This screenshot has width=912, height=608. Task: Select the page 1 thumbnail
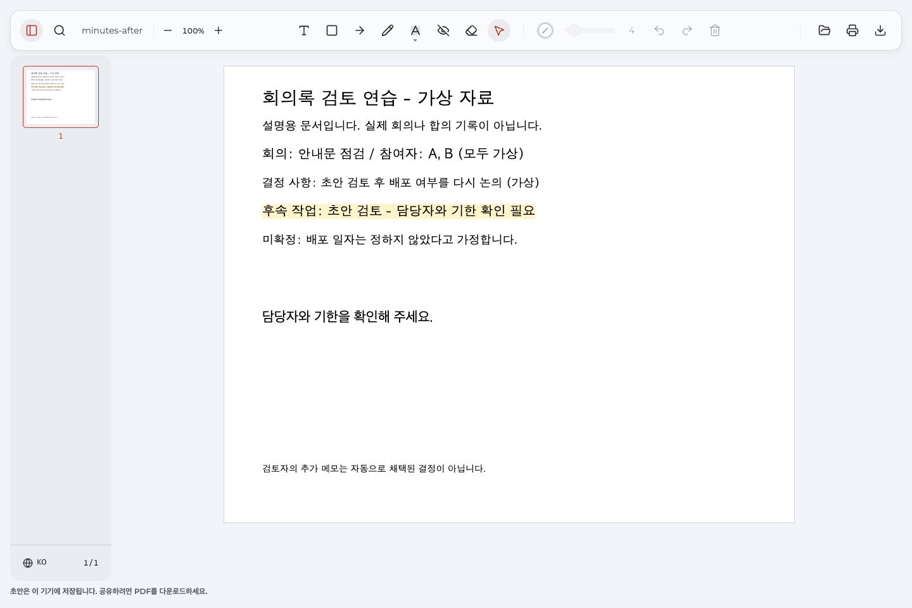click(x=61, y=97)
